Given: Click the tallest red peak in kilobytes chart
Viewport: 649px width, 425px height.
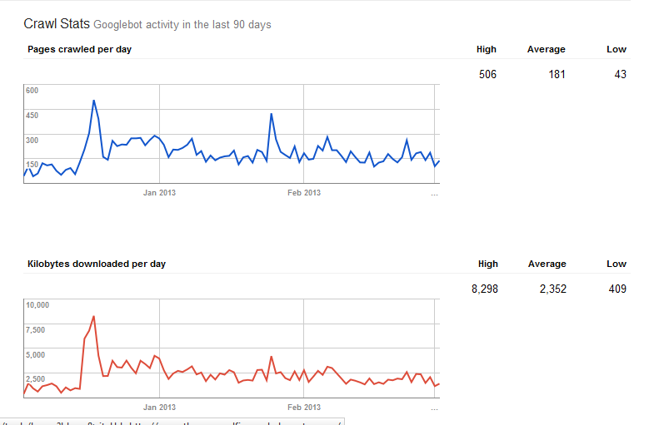Looking at the screenshot, I should [x=93, y=317].
